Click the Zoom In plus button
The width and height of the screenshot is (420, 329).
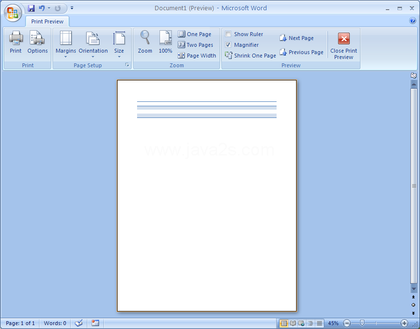404,323
